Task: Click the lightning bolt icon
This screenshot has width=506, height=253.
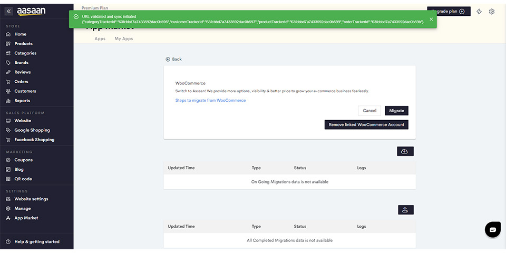Action: click(x=479, y=12)
